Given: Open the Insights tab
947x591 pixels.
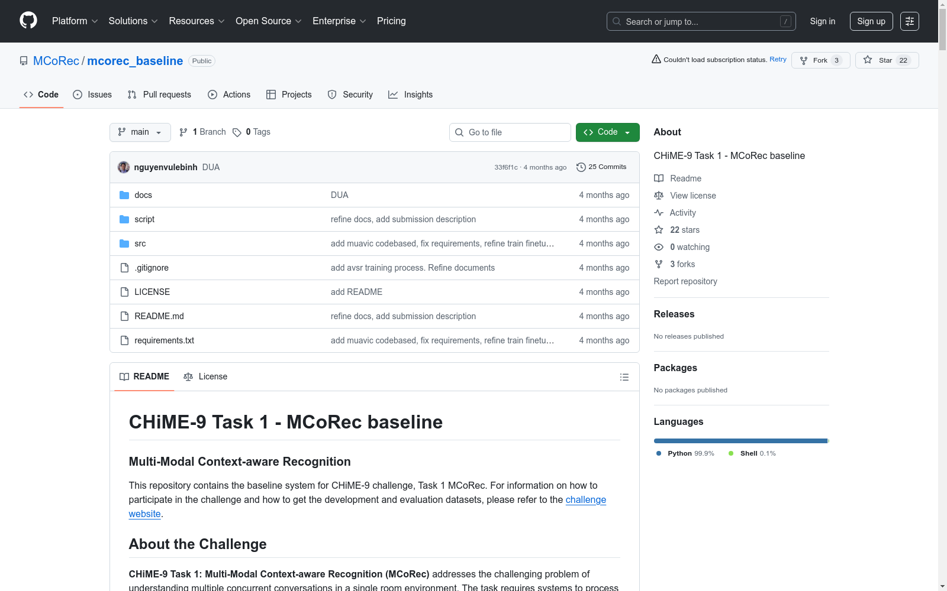Looking at the screenshot, I should [x=410, y=95].
